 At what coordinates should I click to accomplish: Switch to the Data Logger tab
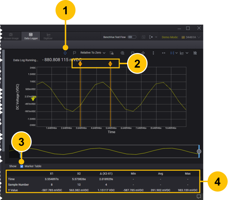click(31, 36)
